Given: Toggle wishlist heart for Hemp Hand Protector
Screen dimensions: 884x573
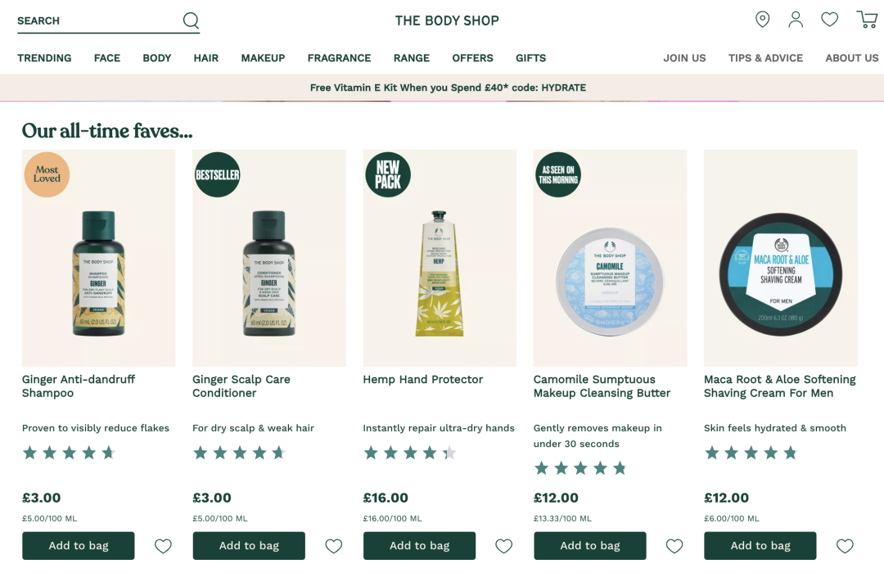Looking at the screenshot, I should point(504,546).
